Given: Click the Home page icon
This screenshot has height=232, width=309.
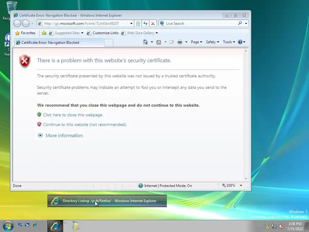Looking at the screenshot, I should [x=145, y=42].
